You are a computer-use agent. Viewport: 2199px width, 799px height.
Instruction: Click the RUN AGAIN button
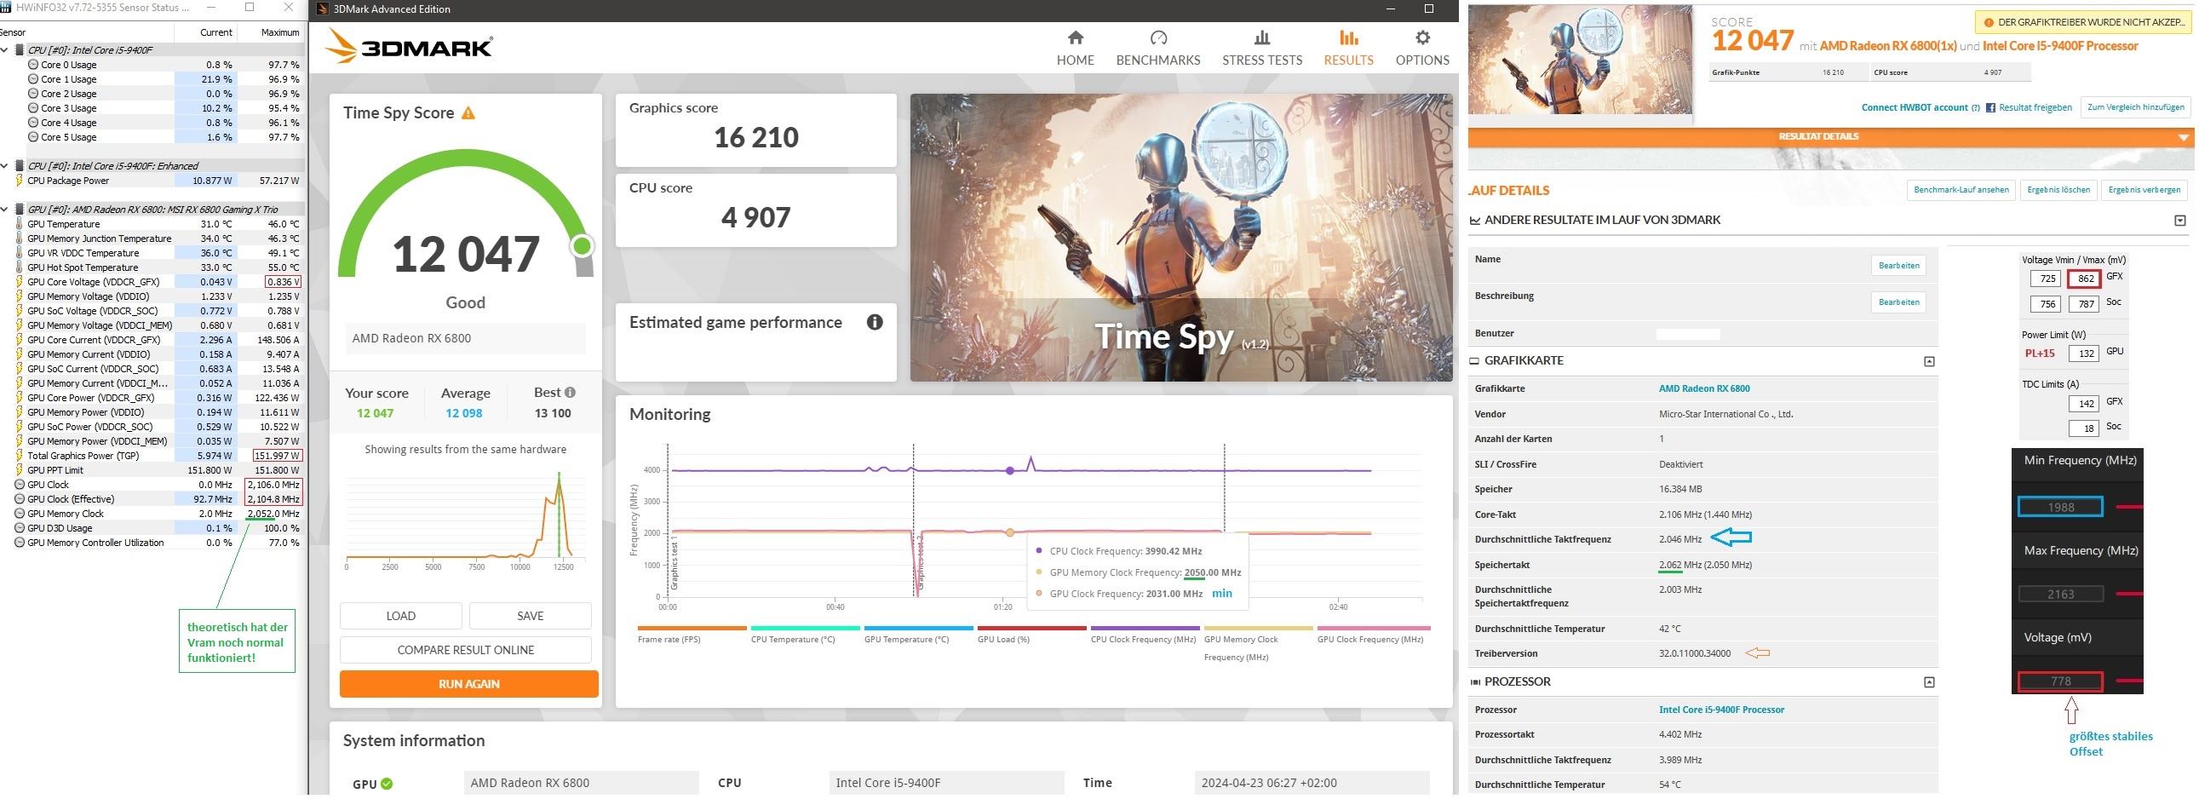(x=468, y=684)
